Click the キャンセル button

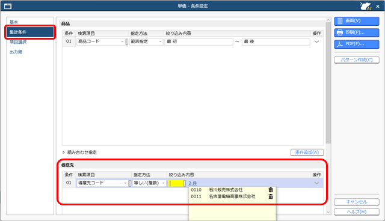click(x=357, y=202)
